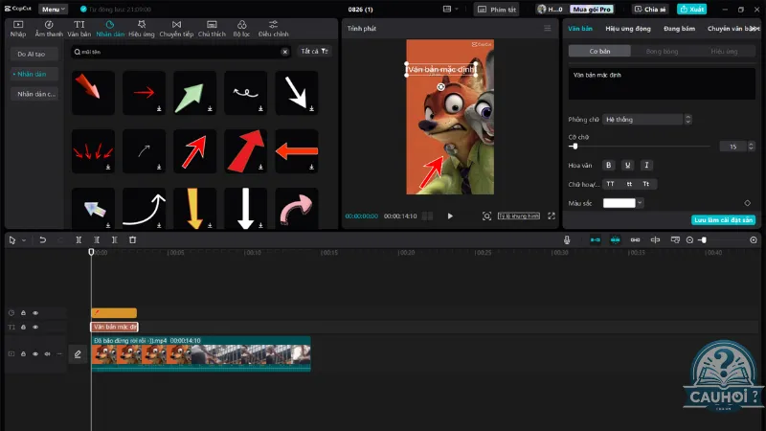Add a keyframe for text color
Viewport: 766px width, 431px height.
tap(748, 203)
